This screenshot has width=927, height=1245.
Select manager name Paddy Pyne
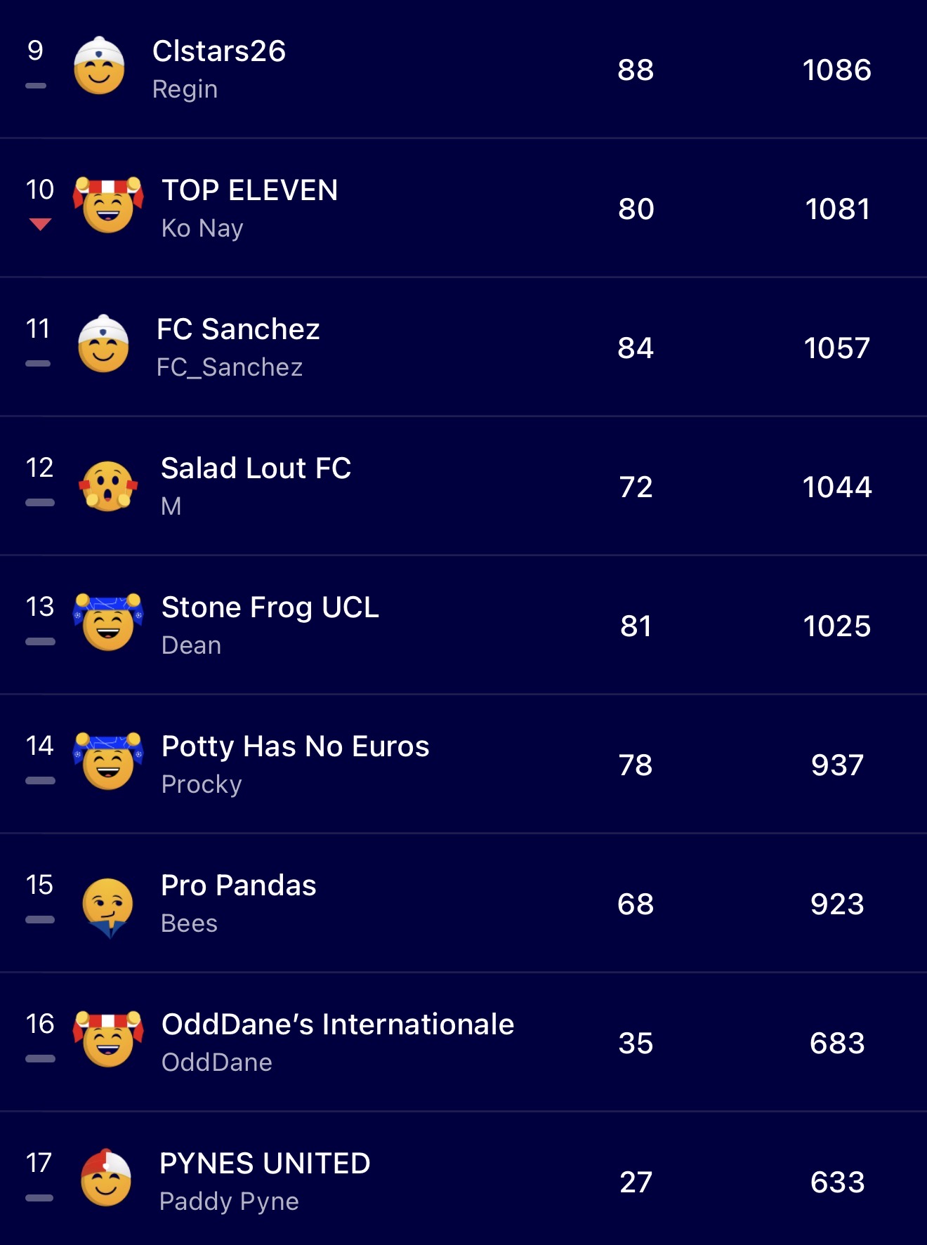point(229,1201)
